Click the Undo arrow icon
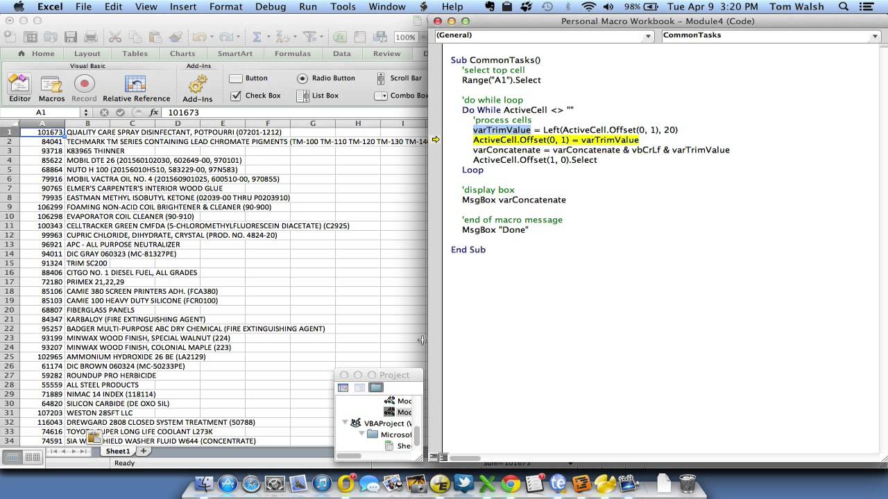The width and height of the screenshot is (888, 499). pyautogui.click(x=198, y=37)
